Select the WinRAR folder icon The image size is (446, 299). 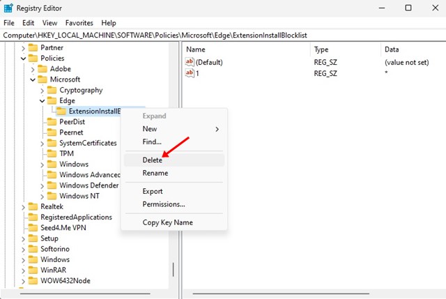[x=33, y=270]
